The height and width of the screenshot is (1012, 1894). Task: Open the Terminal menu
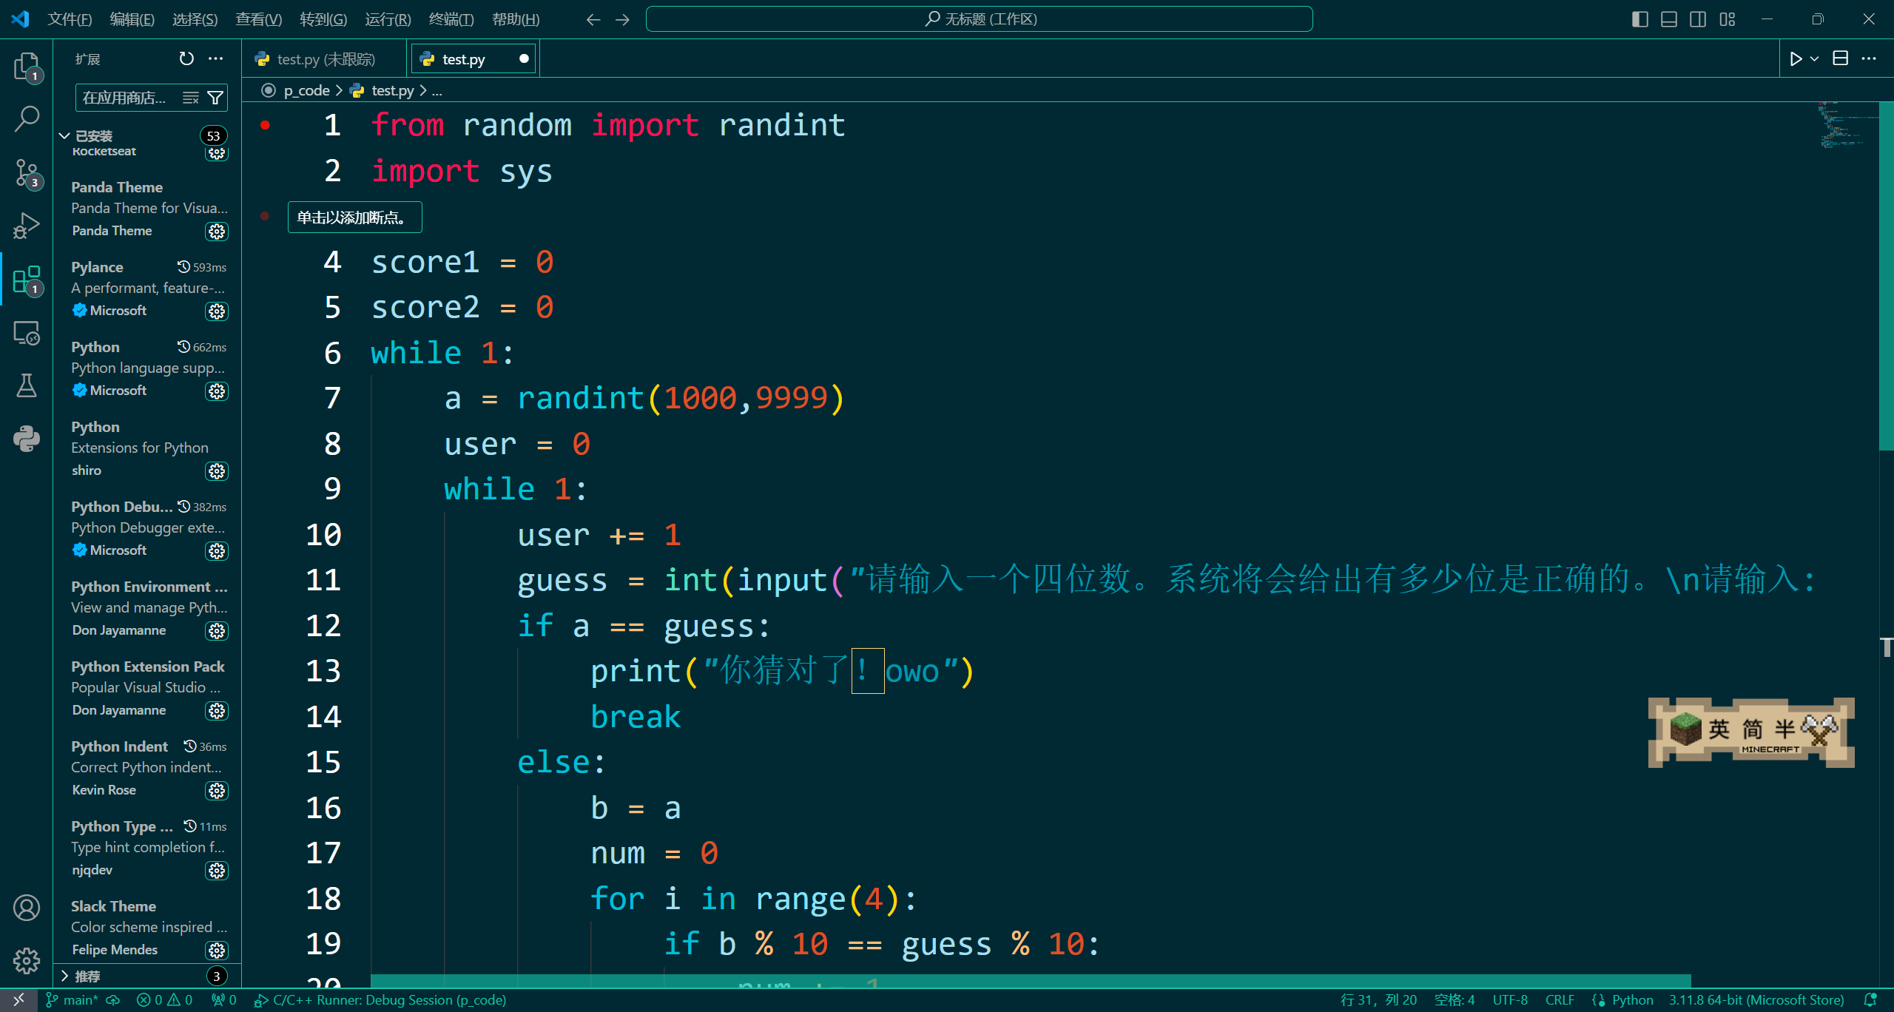[x=451, y=19]
